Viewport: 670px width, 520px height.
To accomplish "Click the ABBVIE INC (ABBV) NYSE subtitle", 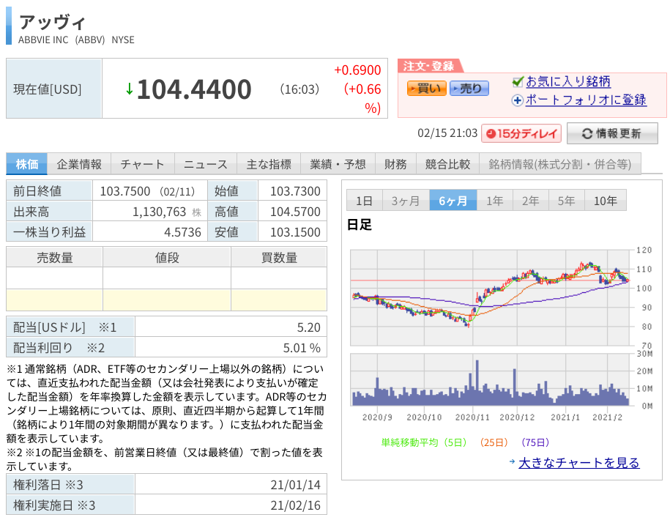I will click(76, 40).
